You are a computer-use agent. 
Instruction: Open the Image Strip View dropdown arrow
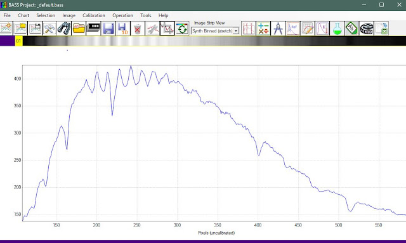pyautogui.click(x=236, y=31)
